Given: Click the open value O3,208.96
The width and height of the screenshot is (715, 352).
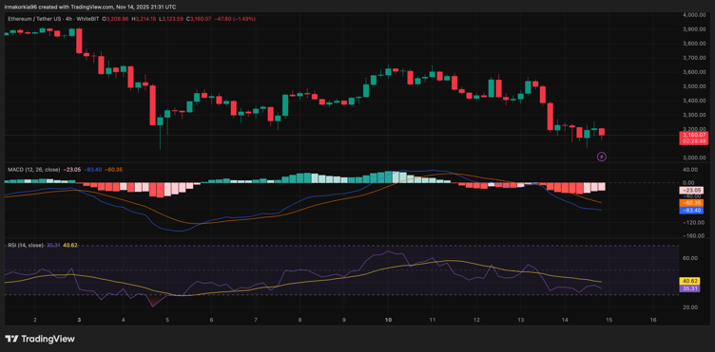Looking at the screenshot, I should click(116, 19).
